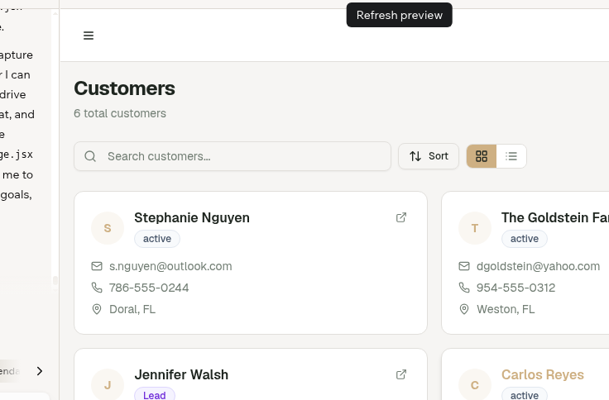Expand the chevron arrow in left panel

click(40, 371)
